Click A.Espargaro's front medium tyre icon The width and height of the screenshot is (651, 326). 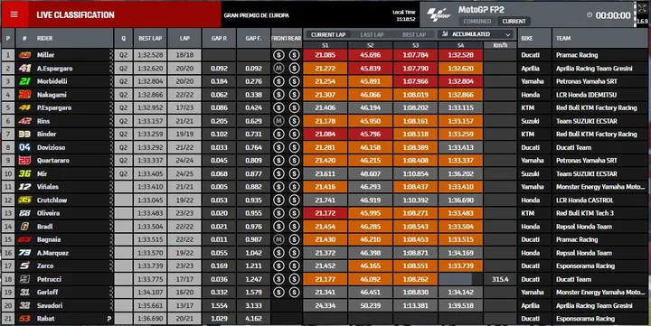(278, 68)
